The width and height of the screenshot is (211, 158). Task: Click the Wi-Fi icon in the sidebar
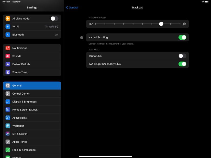point(8,26)
